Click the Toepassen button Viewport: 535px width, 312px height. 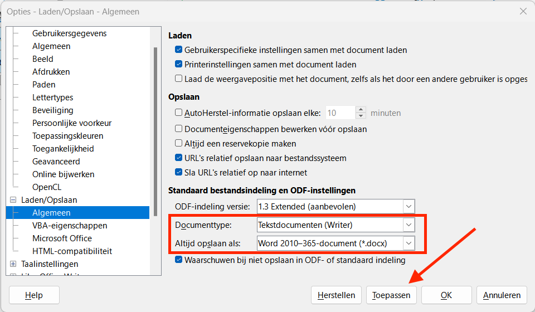coord(391,295)
